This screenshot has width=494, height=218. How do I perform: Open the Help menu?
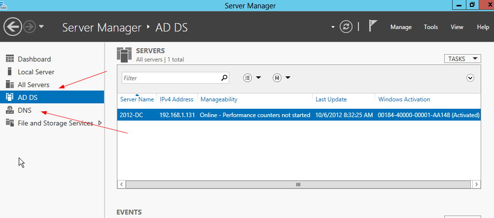click(483, 27)
